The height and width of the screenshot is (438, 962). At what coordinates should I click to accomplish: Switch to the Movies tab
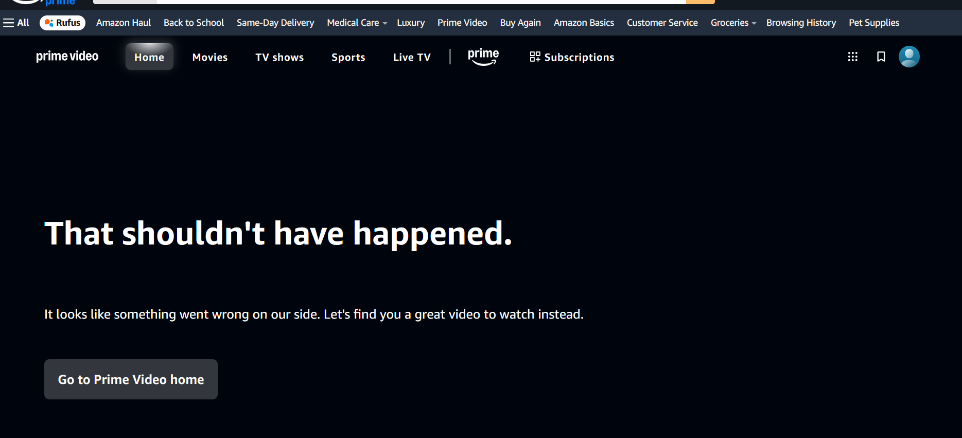[209, 57]
